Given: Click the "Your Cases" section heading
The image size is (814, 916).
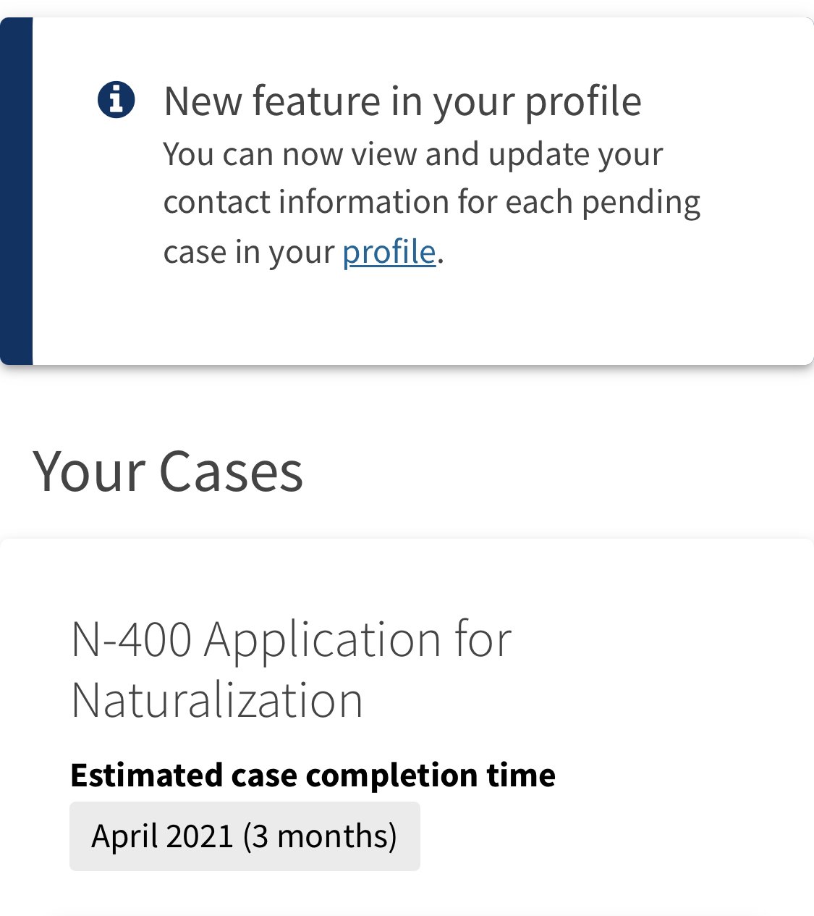Looking at the screenshot, I should (x=168, y=471).
